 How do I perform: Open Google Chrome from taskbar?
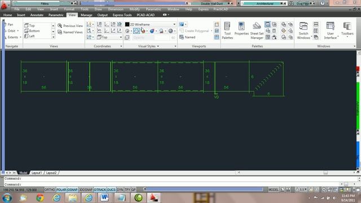pos(40,198)
